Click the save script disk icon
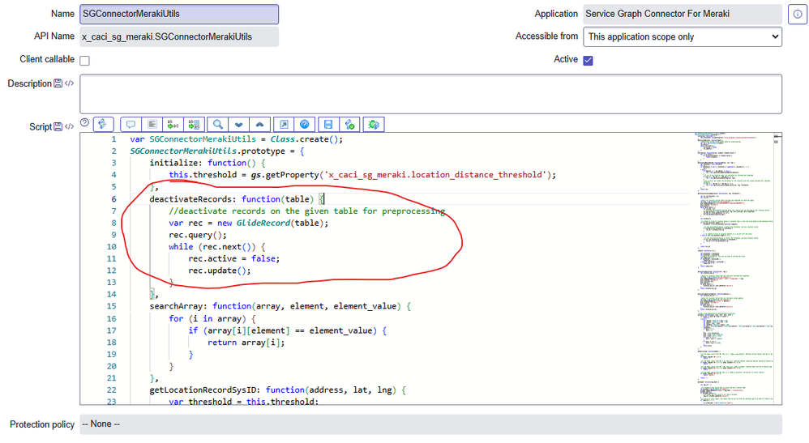809x443 pixels. pyautogui.click(x=328, y=124)
